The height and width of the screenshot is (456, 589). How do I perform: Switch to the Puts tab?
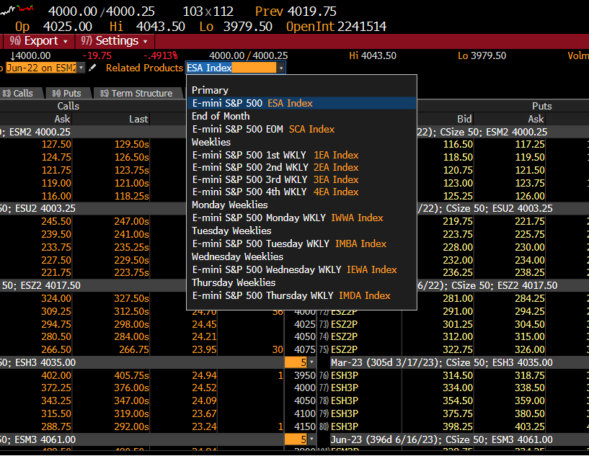click(67, 93)
